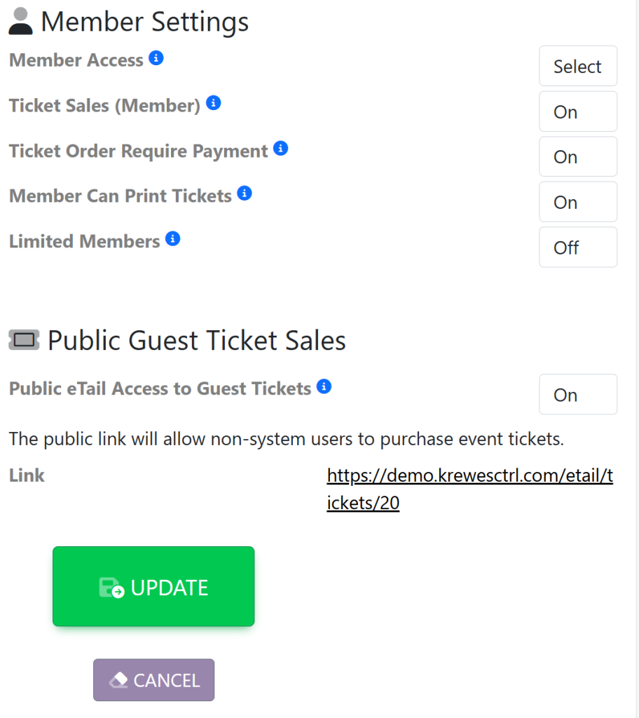Click the ticket icon by Public Guest heading
Screen dimensions: 639x718
tap(24, 341)
